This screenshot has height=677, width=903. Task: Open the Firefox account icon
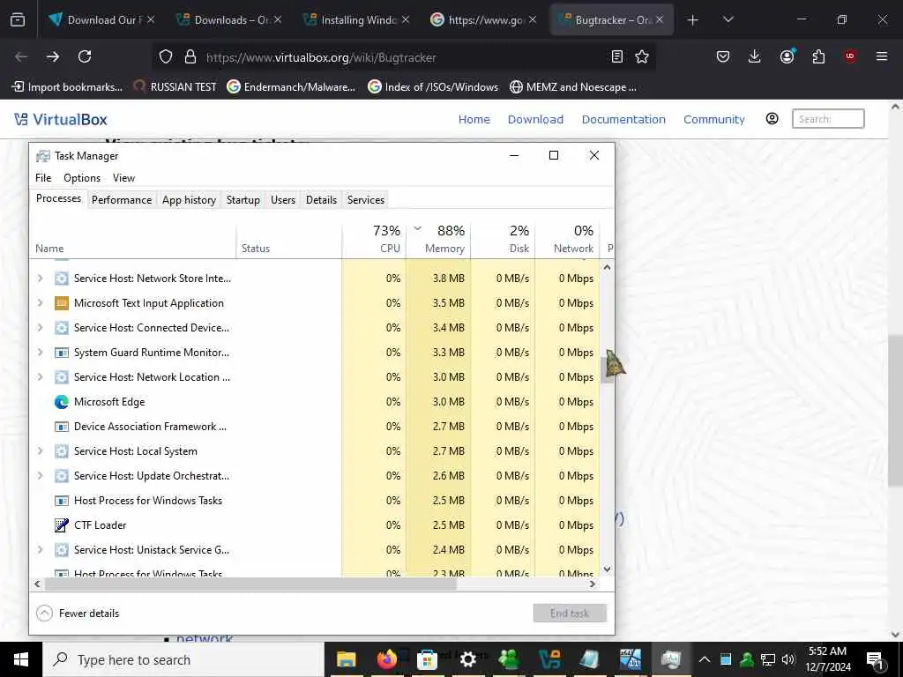click(787, 56)
